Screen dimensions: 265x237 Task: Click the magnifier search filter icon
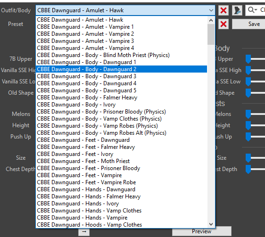252,10
